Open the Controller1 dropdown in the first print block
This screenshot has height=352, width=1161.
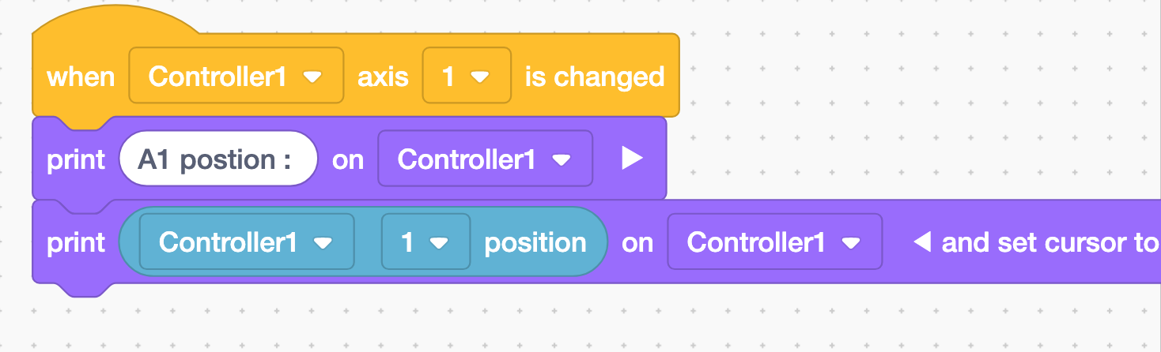(486, 159)
